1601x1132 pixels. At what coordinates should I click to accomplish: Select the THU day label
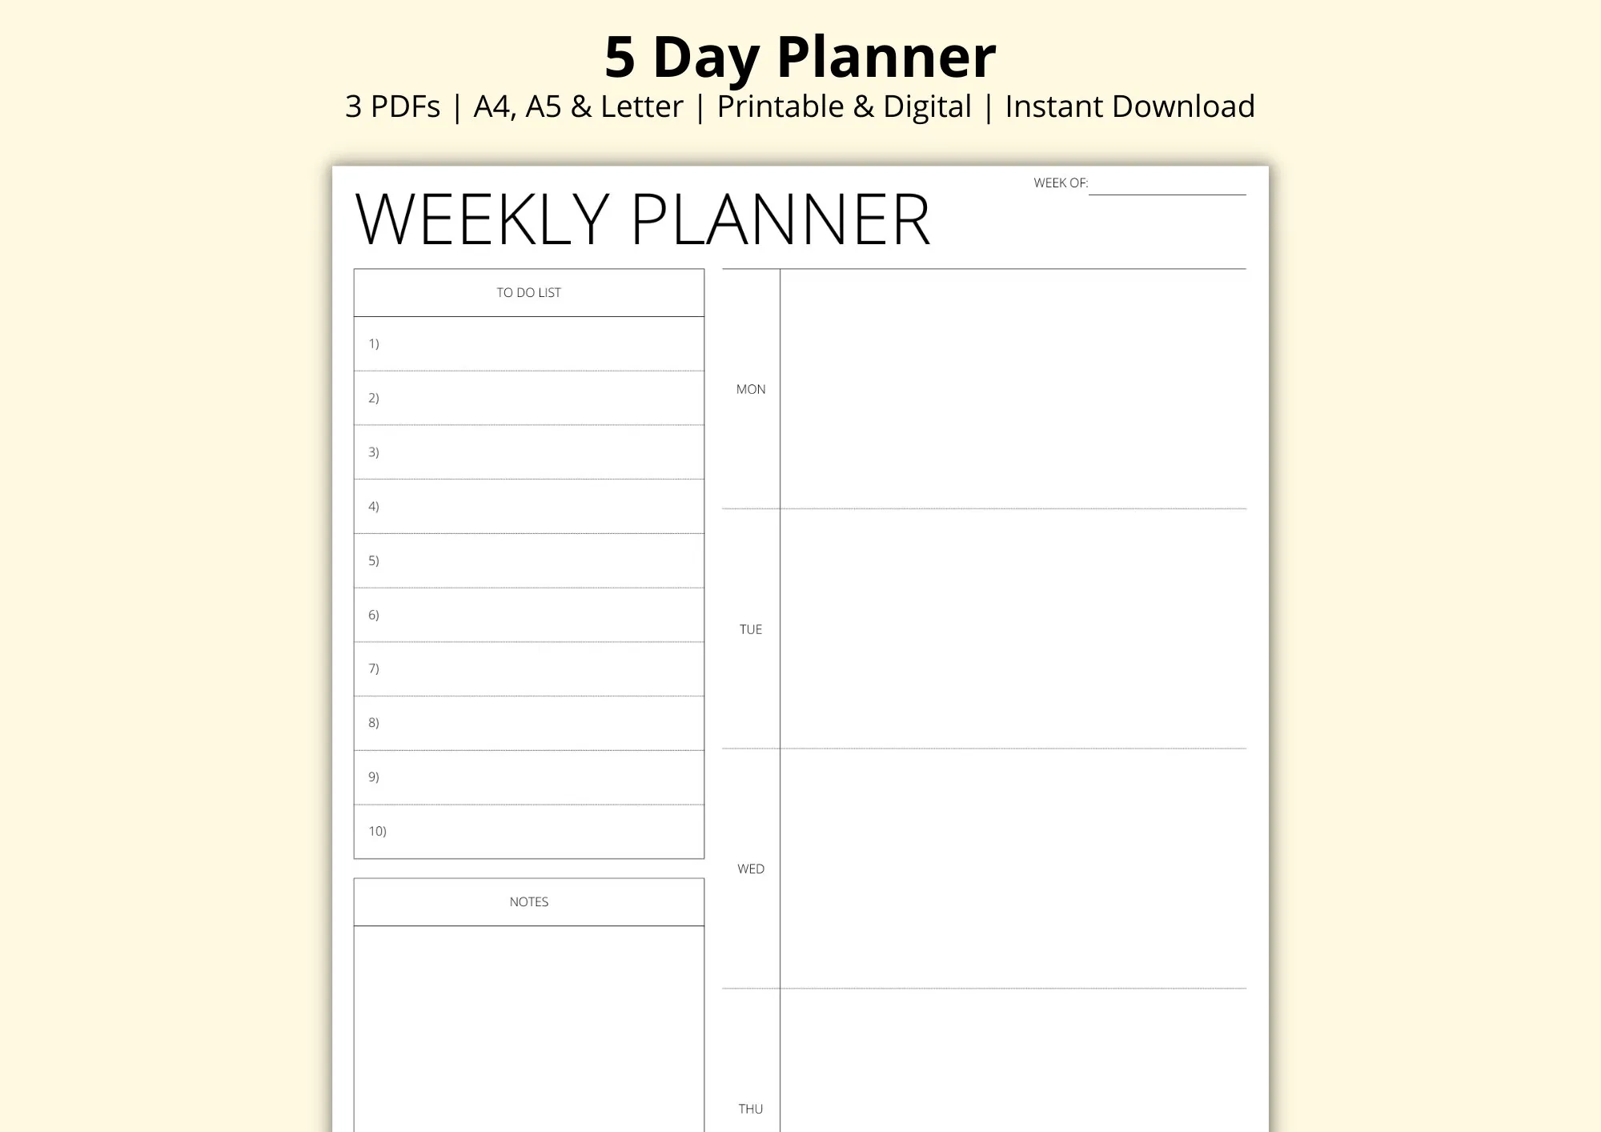tap(751, 1110)
